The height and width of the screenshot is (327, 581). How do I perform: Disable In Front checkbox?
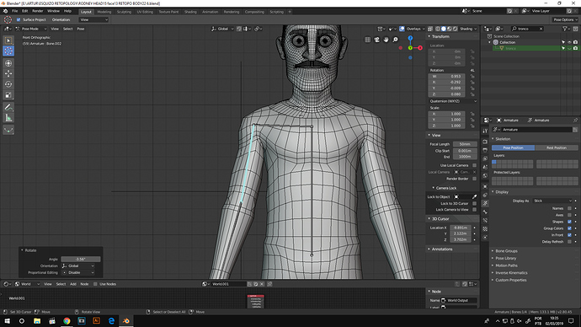tap(569, 235)
